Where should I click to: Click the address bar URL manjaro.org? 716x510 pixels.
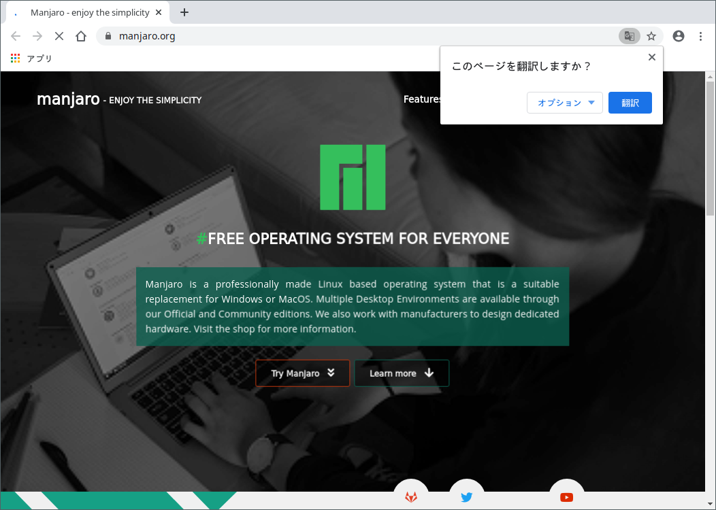[147, 36]
